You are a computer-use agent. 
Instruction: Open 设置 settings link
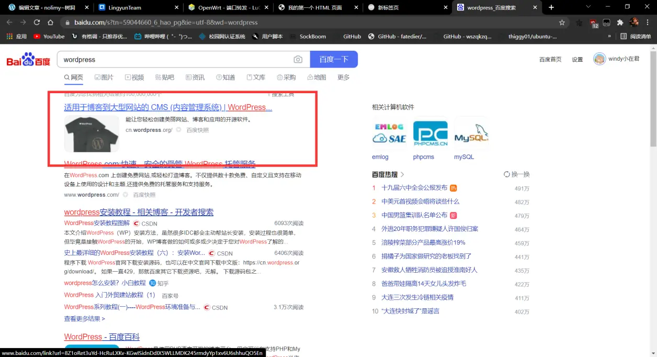[x=577, y=59]
